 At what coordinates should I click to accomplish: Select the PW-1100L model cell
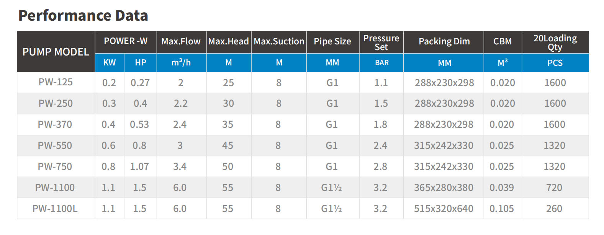click(x=55, y=209)
